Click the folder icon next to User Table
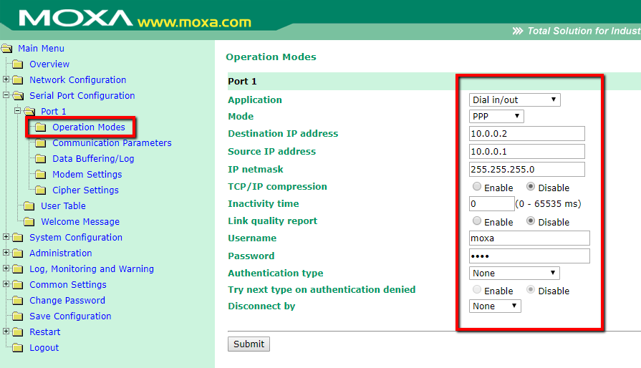Image resolution: width=641 pixels, height=368 pixels. pos(29,206)
